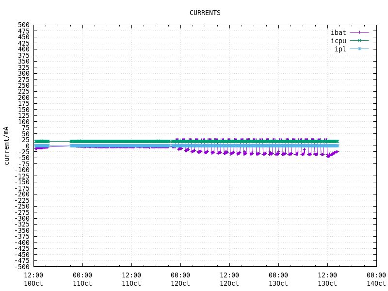Viewport: 388px width, 291px height.
Task: Click the blue ipl legend marker
Action: pos(359,49)
